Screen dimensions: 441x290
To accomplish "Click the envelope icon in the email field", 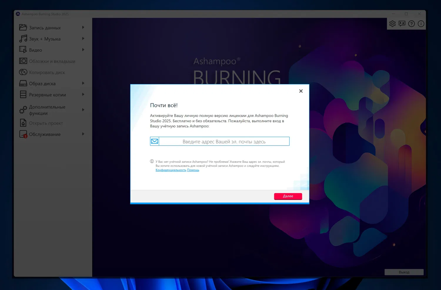I will 154,141.
